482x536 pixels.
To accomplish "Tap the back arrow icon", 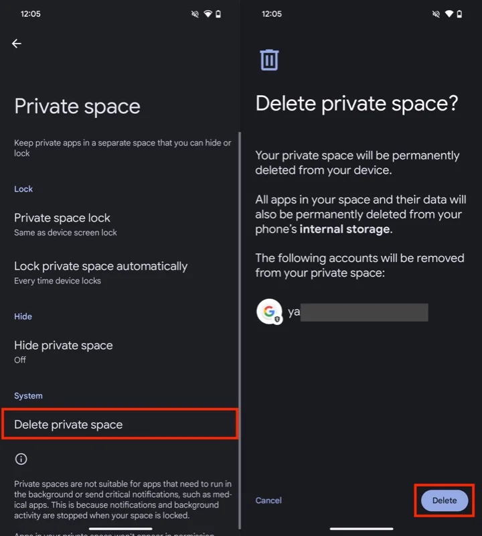I will click(16, 44).
